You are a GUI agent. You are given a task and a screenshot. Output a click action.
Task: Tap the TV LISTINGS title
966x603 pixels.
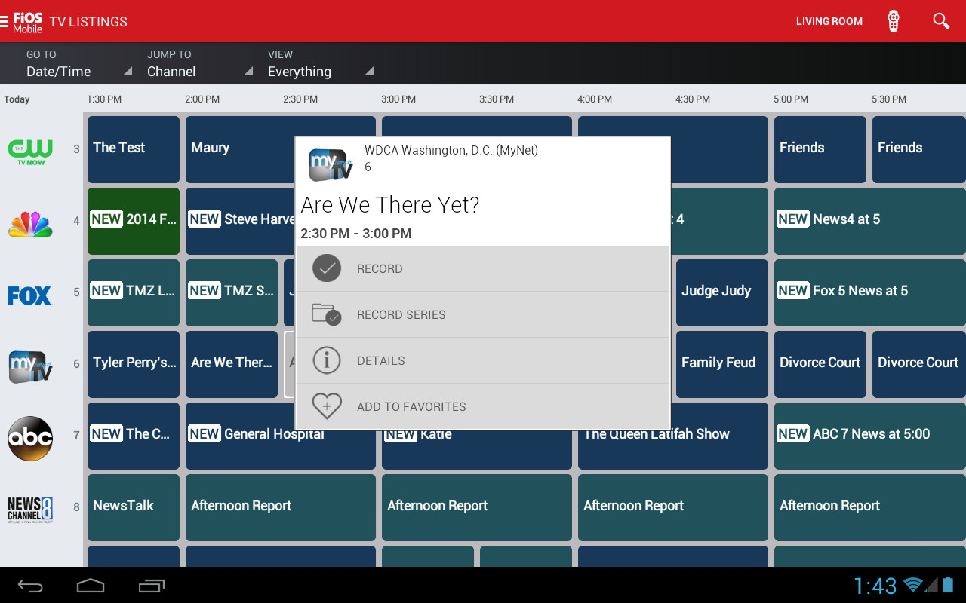tap(88, 22)
